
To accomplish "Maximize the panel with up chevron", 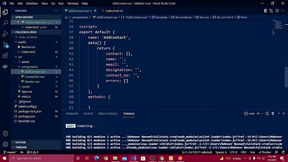I will (x=279, y=113).
